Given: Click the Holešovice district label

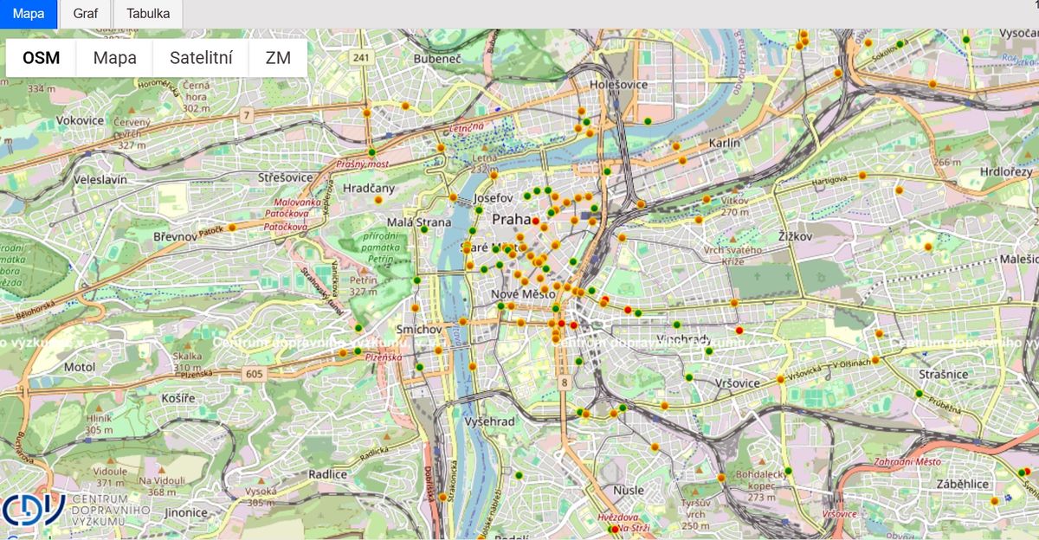Looking at the screenshot, I should tap(618, 85).
